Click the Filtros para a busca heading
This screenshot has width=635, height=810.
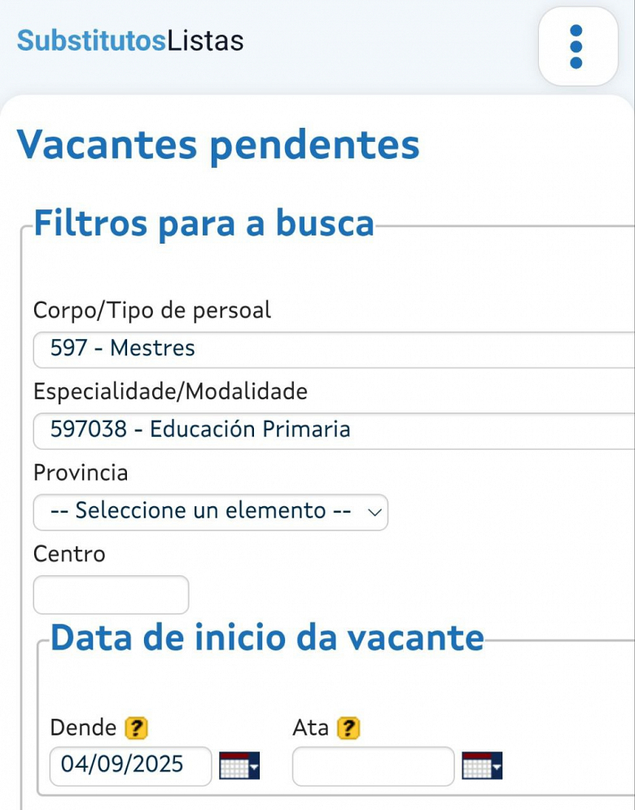tap(204, 222)
